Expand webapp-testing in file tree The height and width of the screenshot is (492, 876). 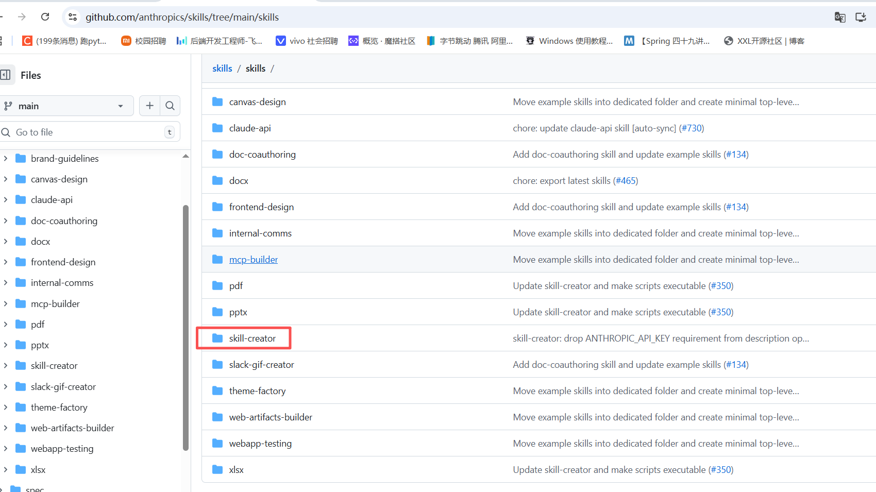pos(6,448)
